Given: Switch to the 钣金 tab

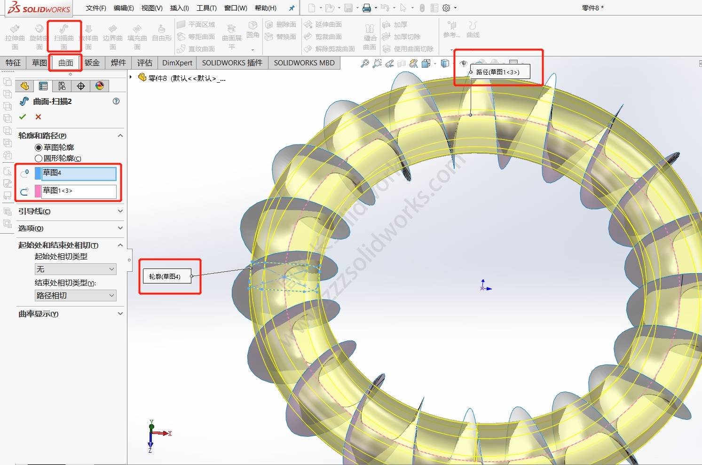Looking at the screenshot, I should pyautogui.click(x=92, y=63).
